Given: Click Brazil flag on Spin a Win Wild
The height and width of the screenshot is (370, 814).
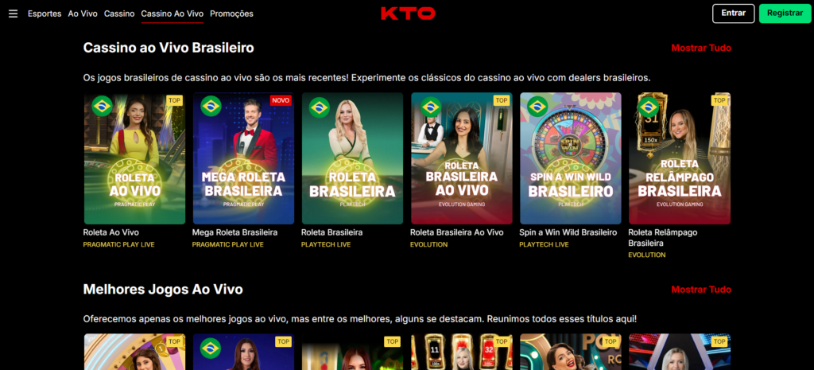Looking at the screenshot, I should tap(538, 106).
